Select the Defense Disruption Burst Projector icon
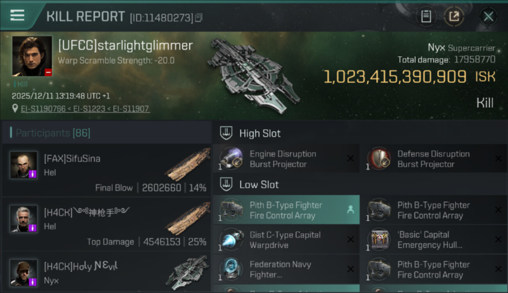 point(379,159)
